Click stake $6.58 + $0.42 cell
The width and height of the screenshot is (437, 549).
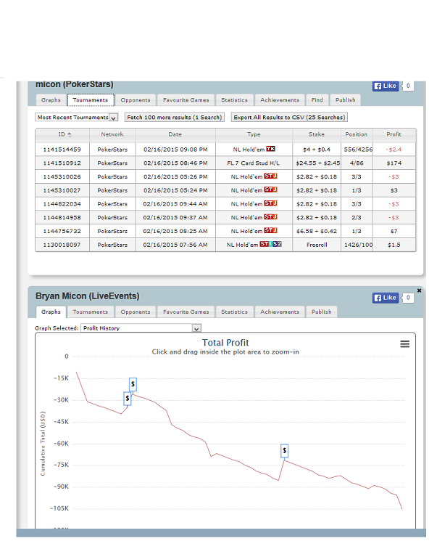pyautogui.click(x=317, y=232)
